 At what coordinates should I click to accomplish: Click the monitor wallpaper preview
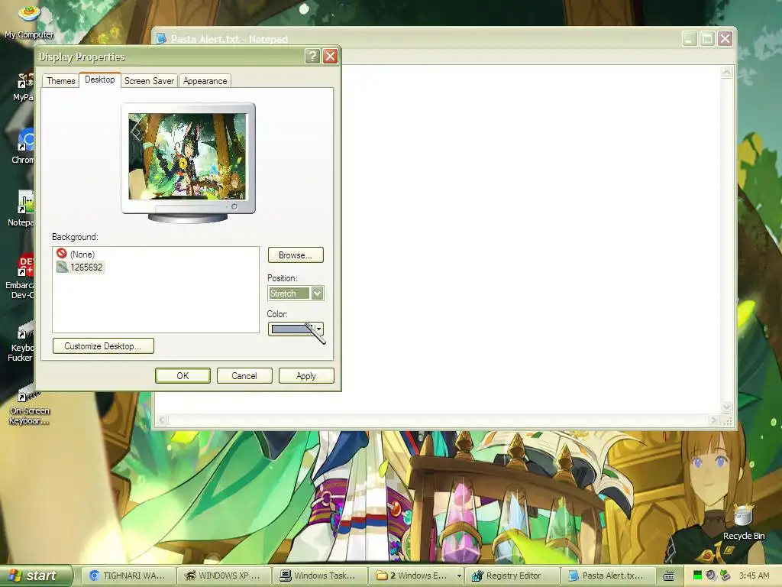point(188,156)
